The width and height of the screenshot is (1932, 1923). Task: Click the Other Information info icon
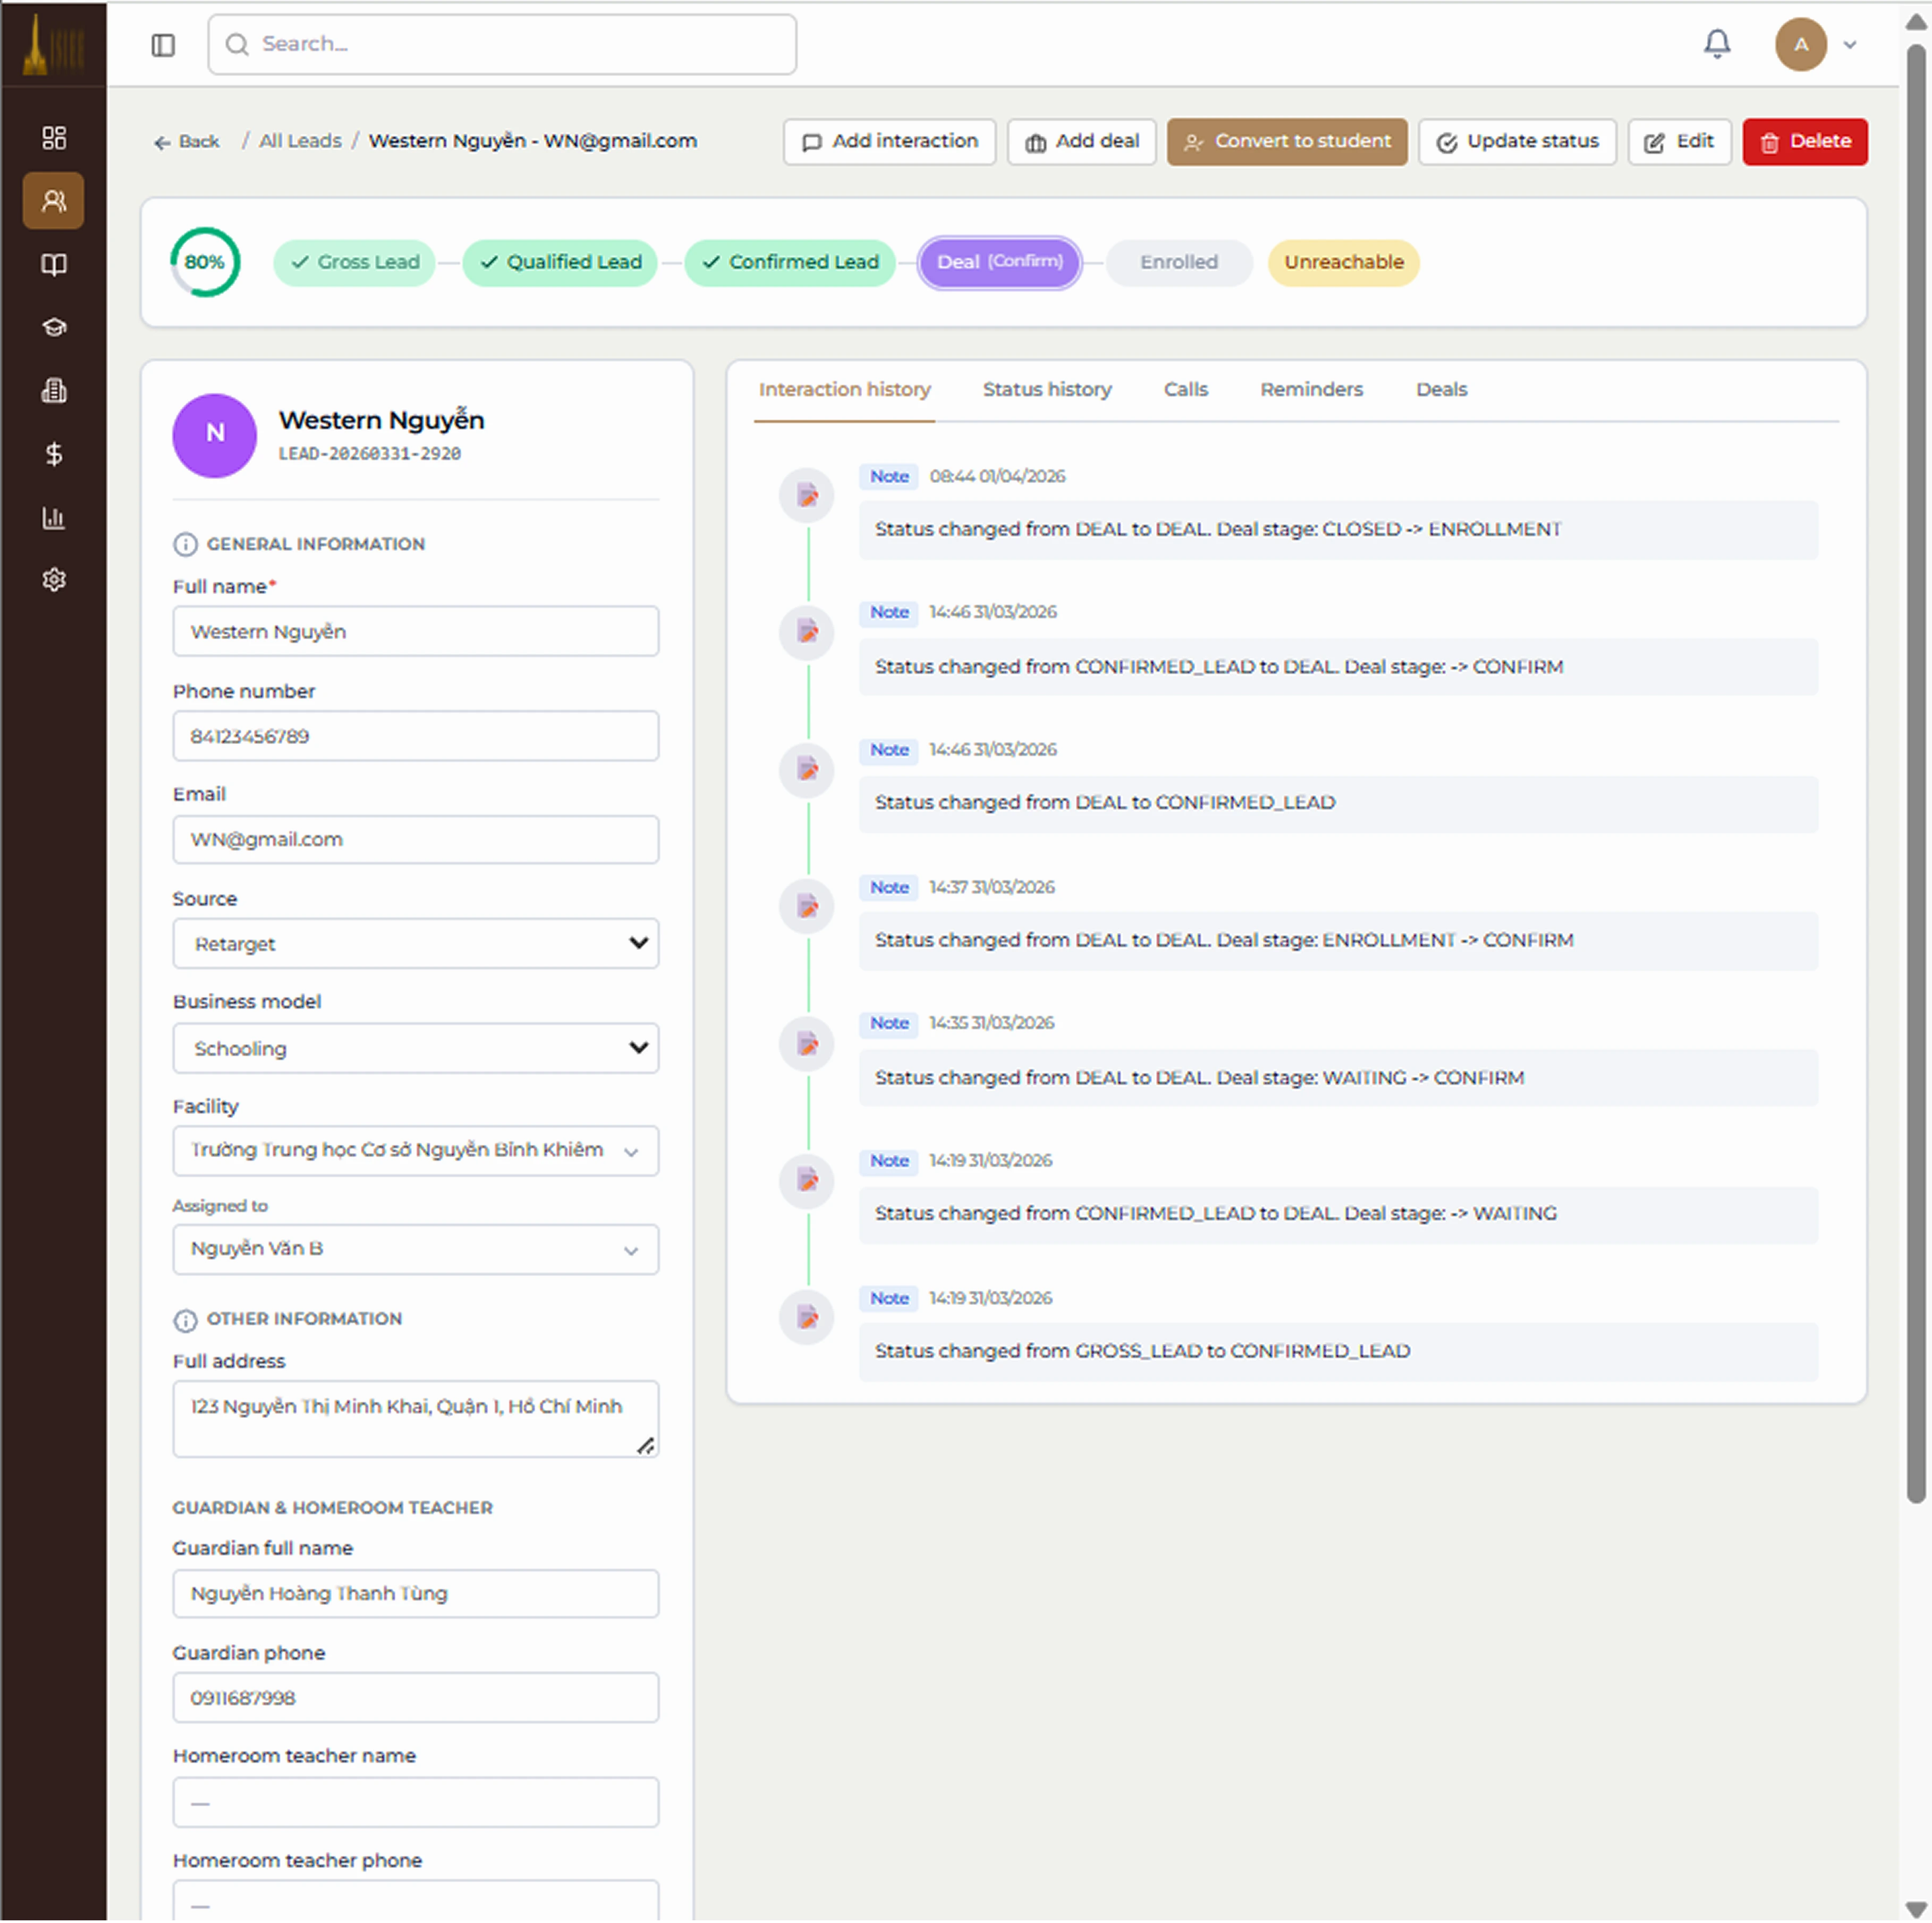[185, 1321]
